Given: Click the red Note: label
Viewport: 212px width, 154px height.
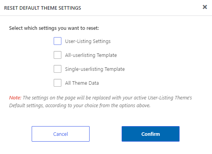Looking at the screenshot, I should pyautogui.click(x=15, y=98).
